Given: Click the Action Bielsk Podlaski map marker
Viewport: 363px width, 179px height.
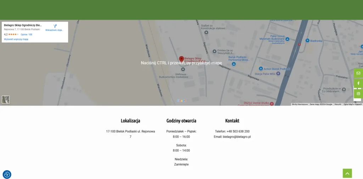Looking at the screenshot, I should 261,68.
